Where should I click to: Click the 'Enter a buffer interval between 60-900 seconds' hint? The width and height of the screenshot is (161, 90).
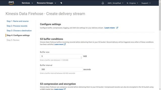58,73
